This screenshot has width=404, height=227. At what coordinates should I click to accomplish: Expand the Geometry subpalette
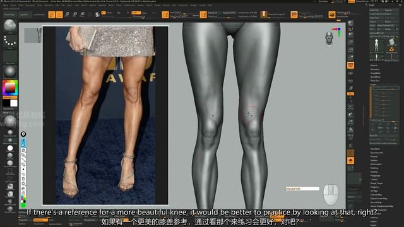(x=375, y=69)
